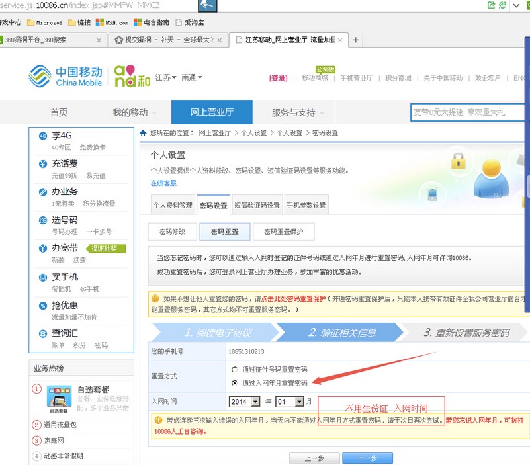Open the browser address bar dropdown arrow
Image resolution: width=530 pixels, height=465 pixels.
point(516,5)
